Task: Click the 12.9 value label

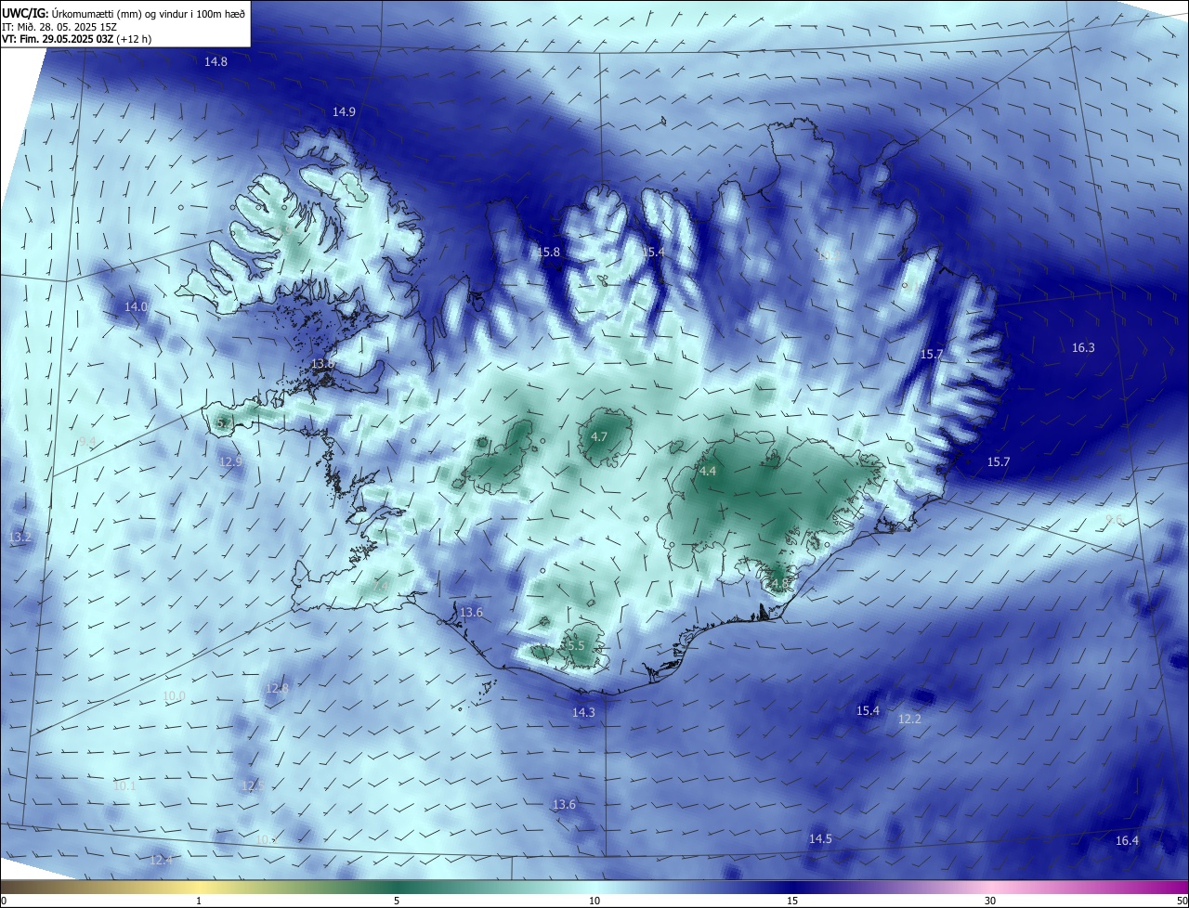Action: [x=230, y=461]
